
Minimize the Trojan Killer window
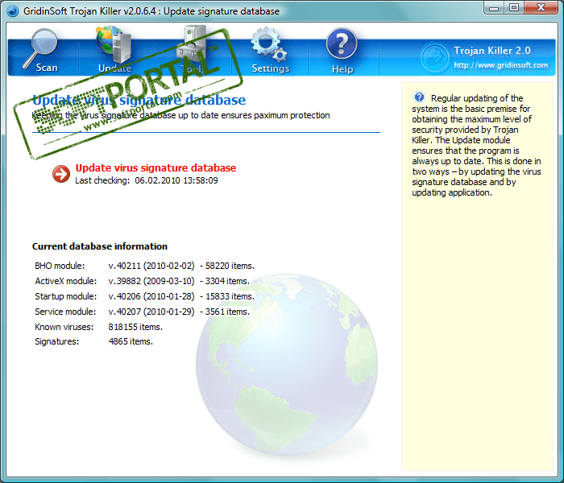tap(494, 7)
